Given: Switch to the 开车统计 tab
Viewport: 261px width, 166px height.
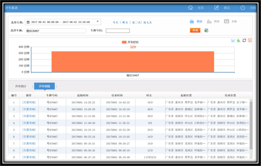Looking at the screenshot, I should pyautogui.click(x=21, y=86).
